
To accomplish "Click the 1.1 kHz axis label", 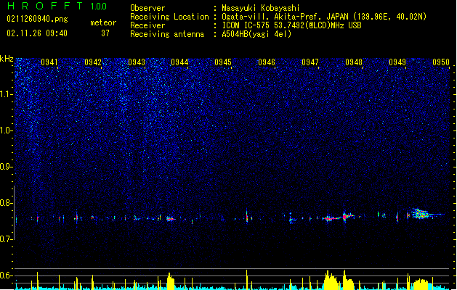I will pyautogui.click(x=7, y=94).
